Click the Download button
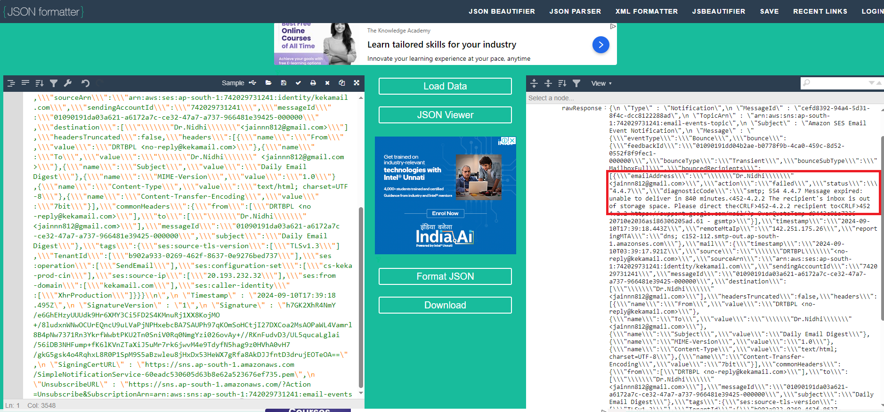Screen dimensions: 884x412 (x=445, y=305)
